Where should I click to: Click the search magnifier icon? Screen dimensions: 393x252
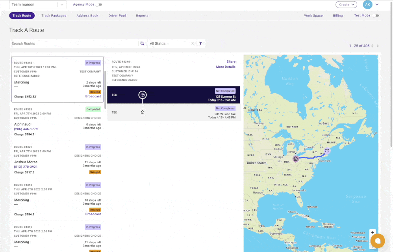click(x=142, y=43)
